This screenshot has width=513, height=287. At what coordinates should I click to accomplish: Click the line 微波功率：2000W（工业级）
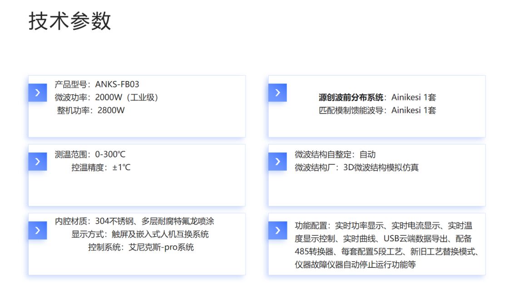pos(106,97)
